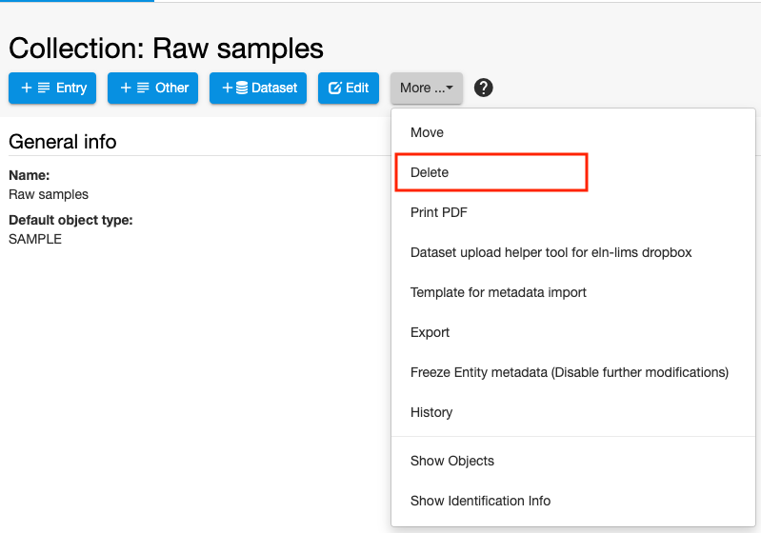Pick Template for metadata import
This screenshot has width=761, height=533.
[x=573, y=292]
